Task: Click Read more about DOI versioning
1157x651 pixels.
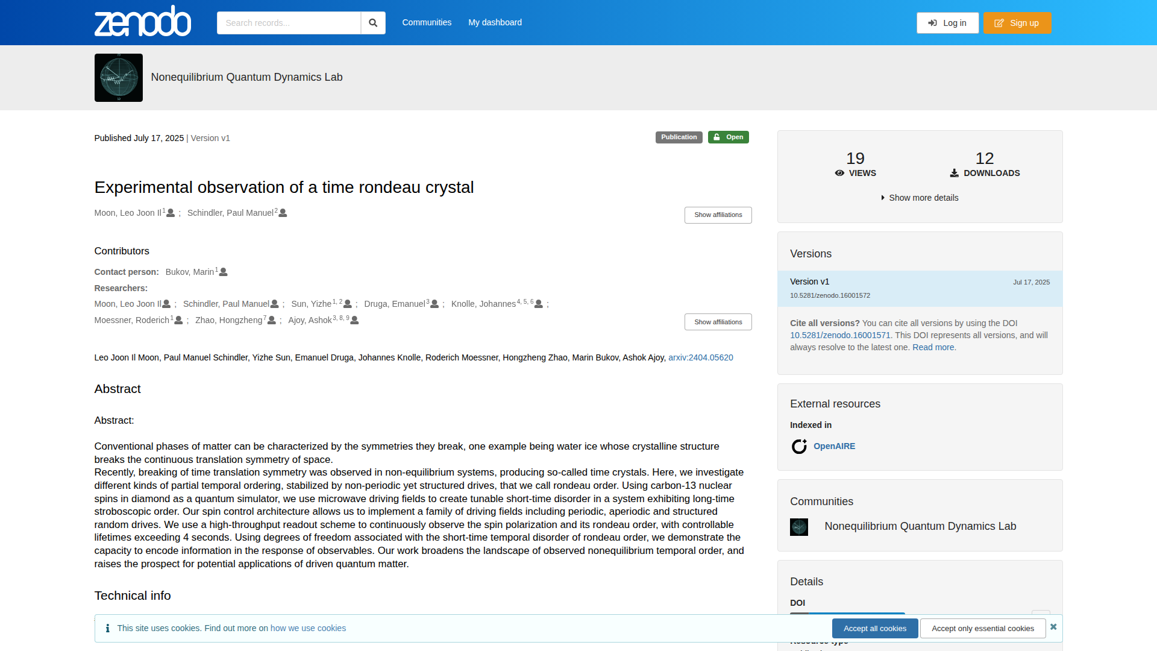Action: [933, 347]
